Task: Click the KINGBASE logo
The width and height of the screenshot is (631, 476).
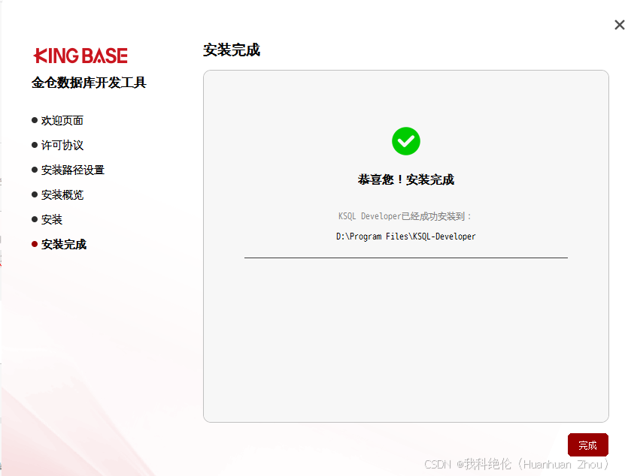Action: pos(80,56)
